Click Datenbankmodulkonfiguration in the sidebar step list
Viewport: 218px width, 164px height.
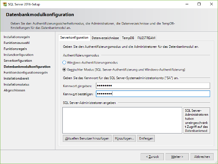[27, 67]
